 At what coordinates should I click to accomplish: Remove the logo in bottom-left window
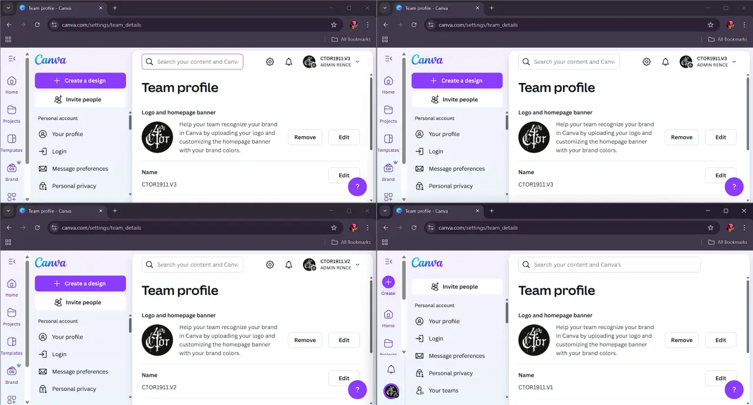click(305, 340)
